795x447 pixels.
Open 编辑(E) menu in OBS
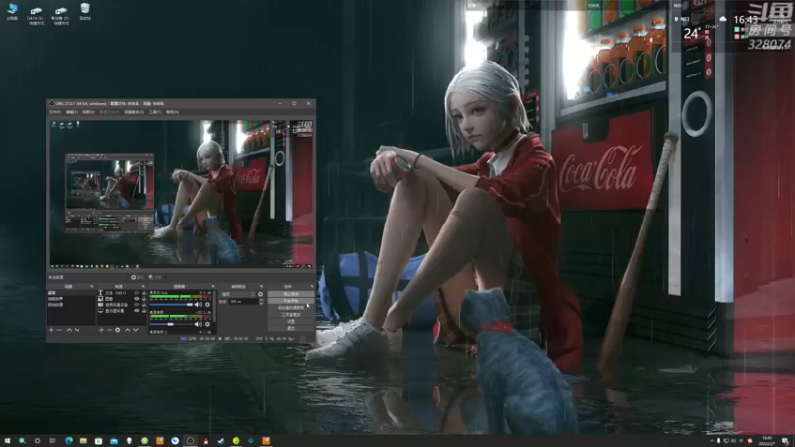[x=72, y=112]
